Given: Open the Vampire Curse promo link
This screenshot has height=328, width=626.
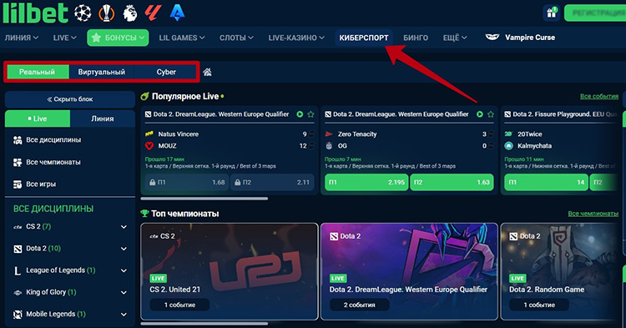Looking at the screenshot, I should (520, 38).
